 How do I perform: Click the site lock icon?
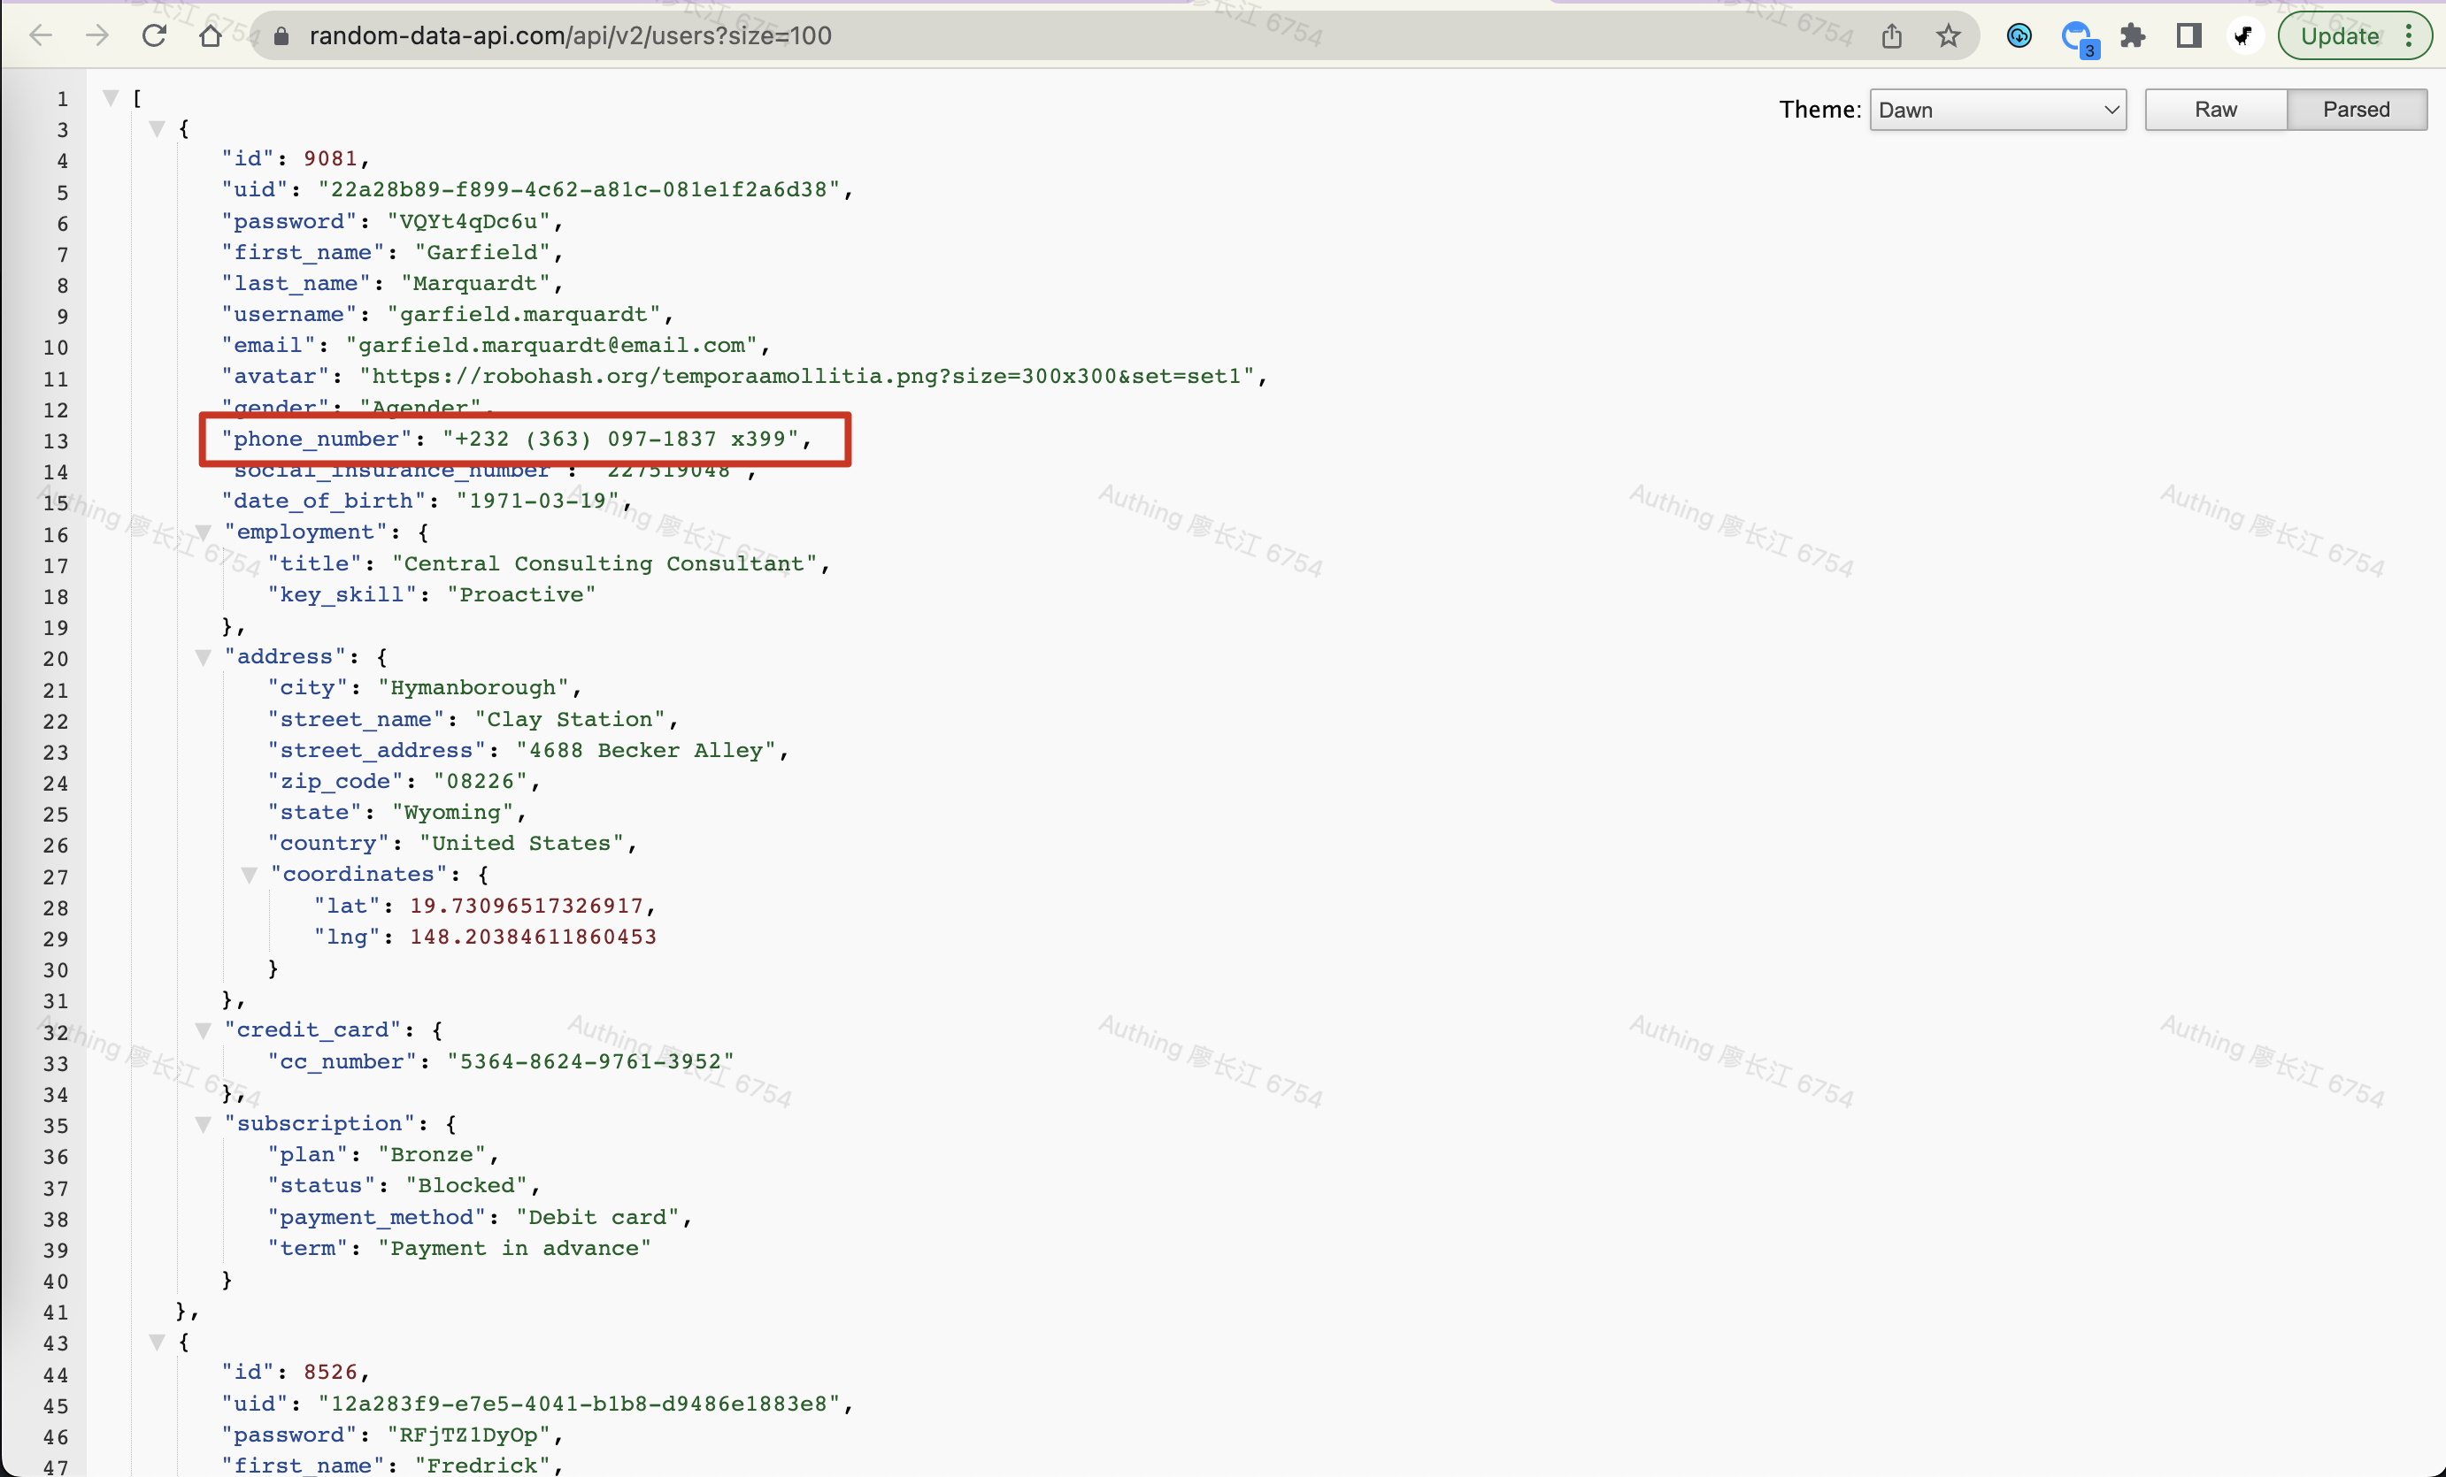click(x=281, y=35)
